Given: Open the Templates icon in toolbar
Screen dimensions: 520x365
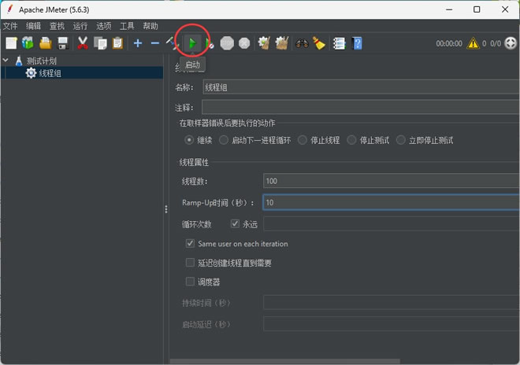Looking at the screenshot, I should 28,43.
